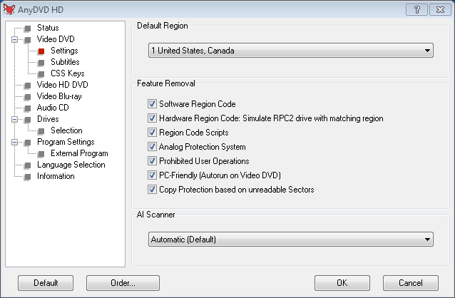Select Video HD DVD in the tree
The height and width of the screenshot is (298, 455).
[62, 85]
